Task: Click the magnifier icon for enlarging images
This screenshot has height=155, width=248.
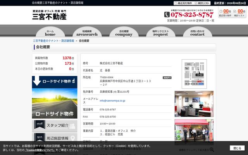Action: (212, 150)
